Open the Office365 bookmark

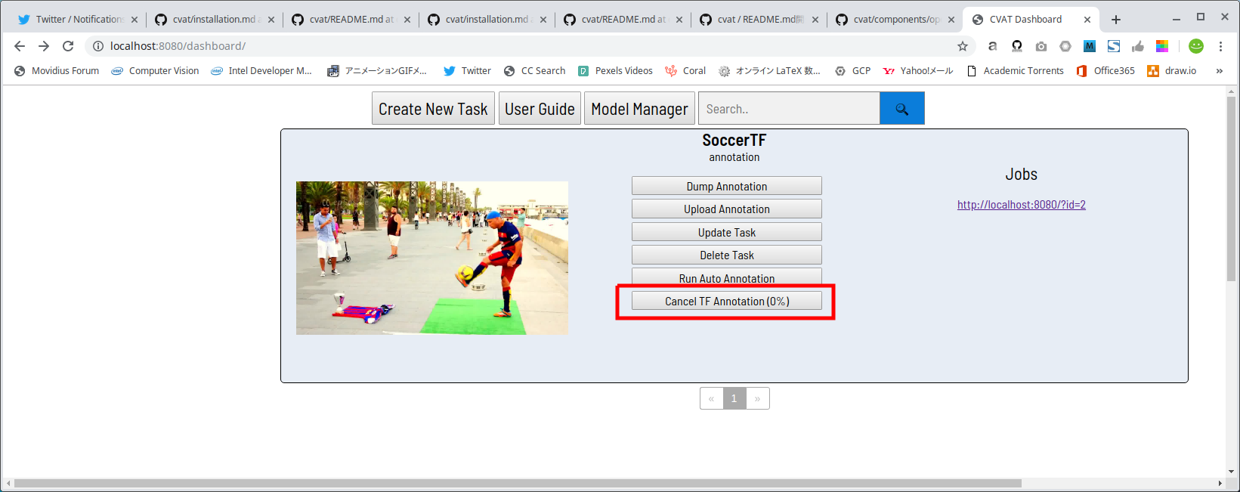tap(1105, 71)
